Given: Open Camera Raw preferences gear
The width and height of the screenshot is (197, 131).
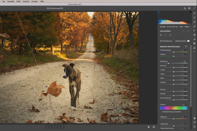Looking at the screenshot, I should pyautogui.click(x=189, y=8).
